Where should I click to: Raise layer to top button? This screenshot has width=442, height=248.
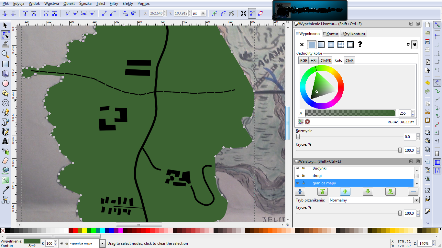322,191
